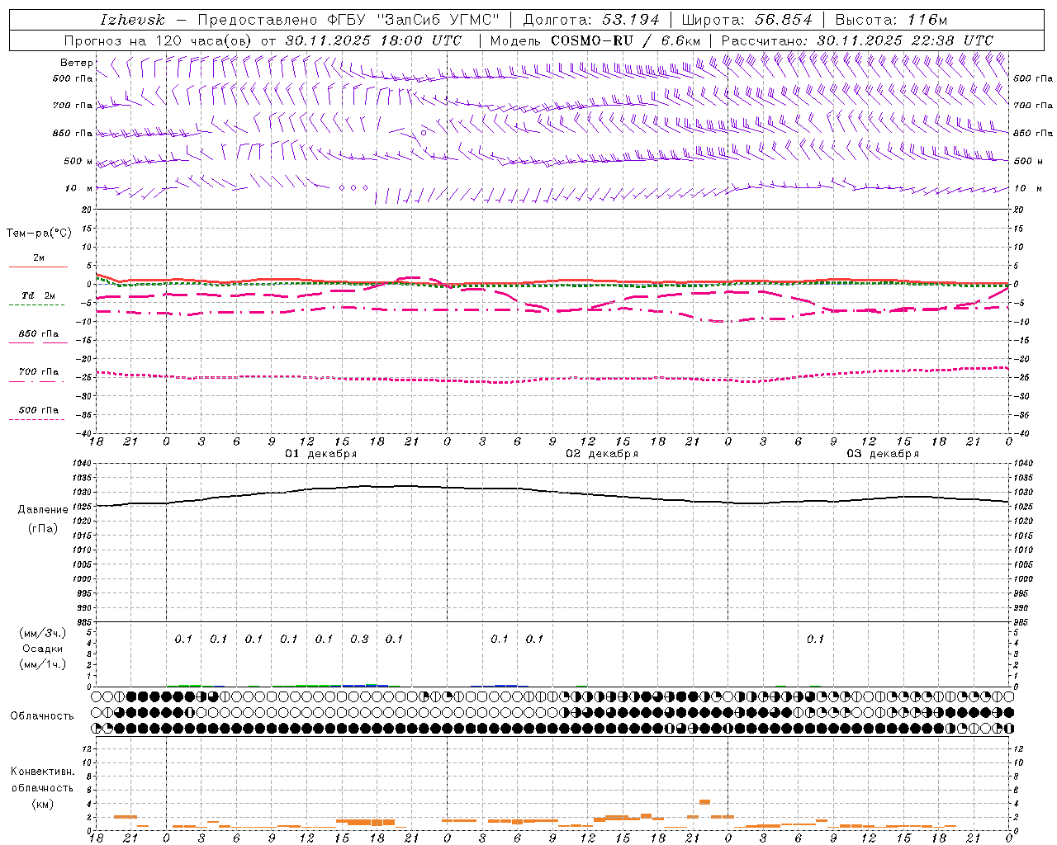Click the Ветер panel label
Image resolution: width=1057 pixels, height=845 pixels.
[x=76, y=63]
